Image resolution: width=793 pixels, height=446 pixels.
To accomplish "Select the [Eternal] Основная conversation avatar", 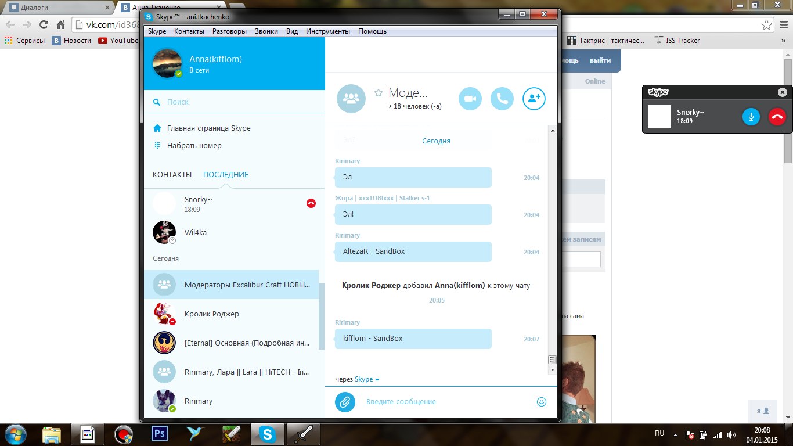I will pos(164,343).
